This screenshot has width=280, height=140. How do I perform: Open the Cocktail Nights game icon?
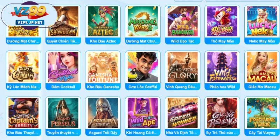pyautogui.click(x=63, y=67)
